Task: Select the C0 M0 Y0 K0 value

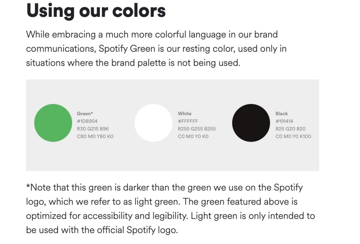Action: coord(193,136)
